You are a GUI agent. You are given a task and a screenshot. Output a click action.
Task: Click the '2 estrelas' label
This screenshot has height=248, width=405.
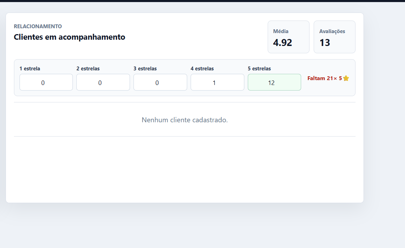pyautogui.click(x=88, y=69)
